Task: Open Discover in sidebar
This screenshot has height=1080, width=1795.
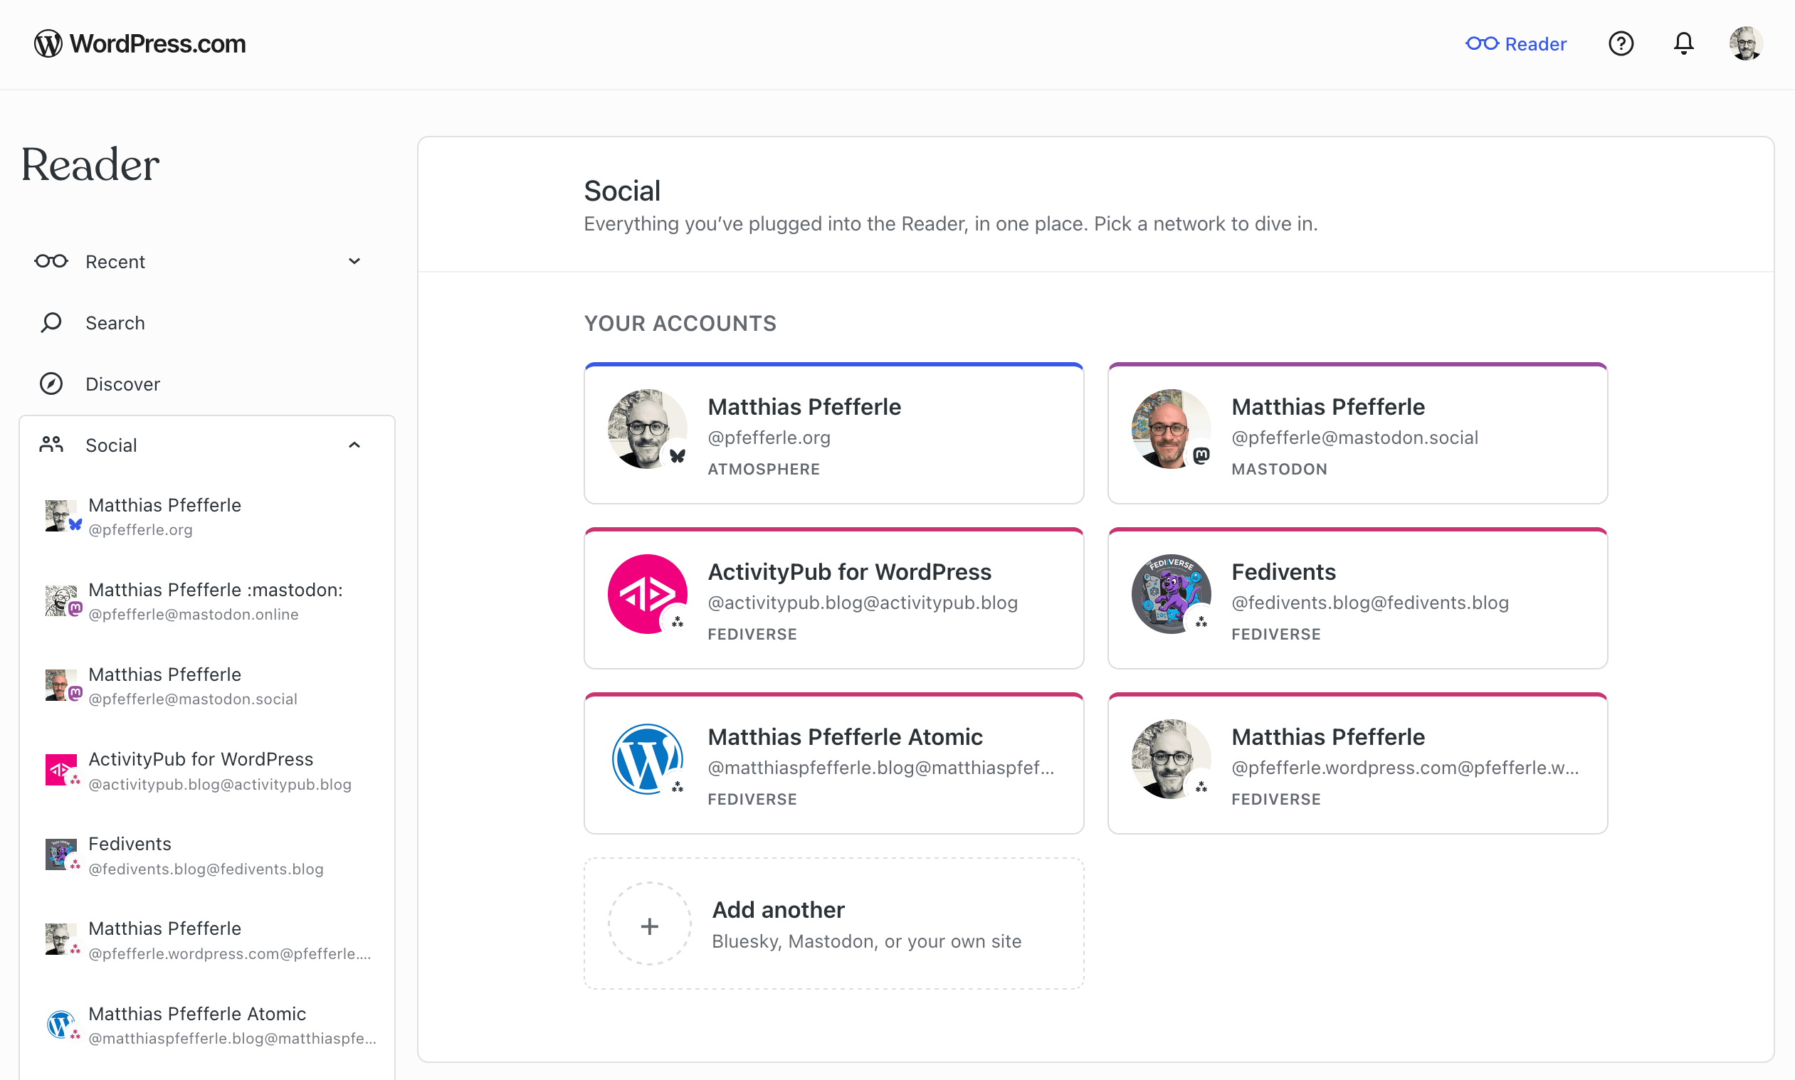Action: [206, 383]
